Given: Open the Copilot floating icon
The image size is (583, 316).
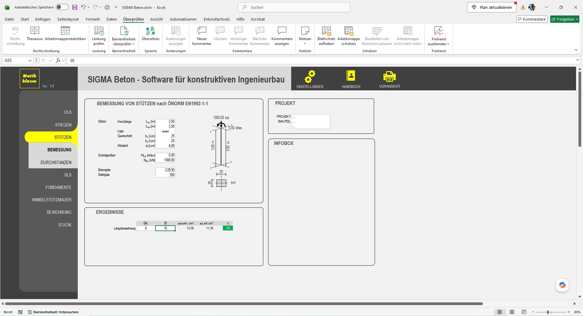Looking at the screenshot, I should (562, 285).
